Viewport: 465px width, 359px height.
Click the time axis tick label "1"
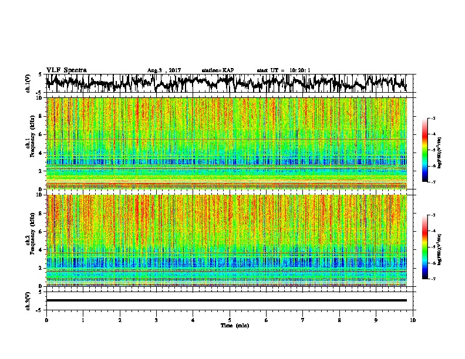[83, 320]
